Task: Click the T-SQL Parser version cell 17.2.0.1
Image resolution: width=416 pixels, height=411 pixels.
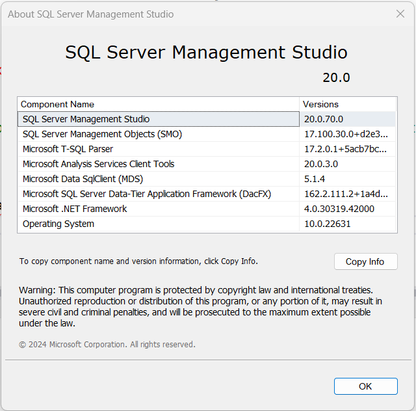Action: pyautogui.click(x=345, y=149)
